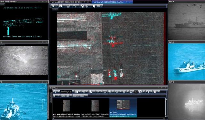The width and height of the screenshot is (205, 120).
Task: Click the 20210916 dataset combo field
Action: 66,92
